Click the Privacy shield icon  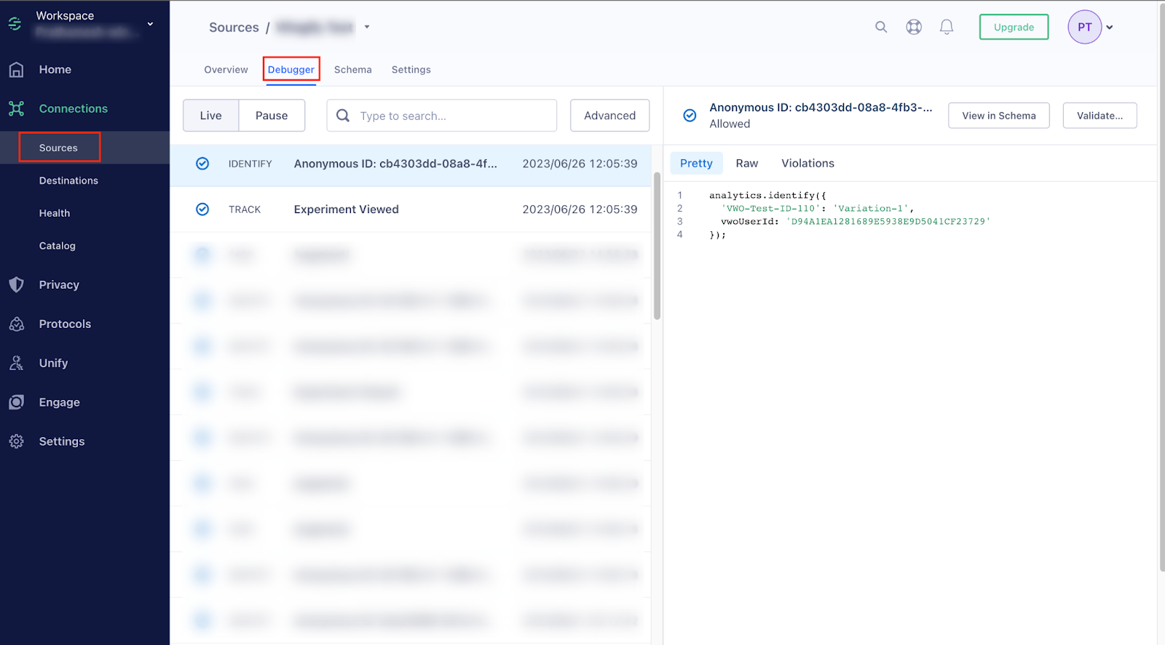pos(16,285)
